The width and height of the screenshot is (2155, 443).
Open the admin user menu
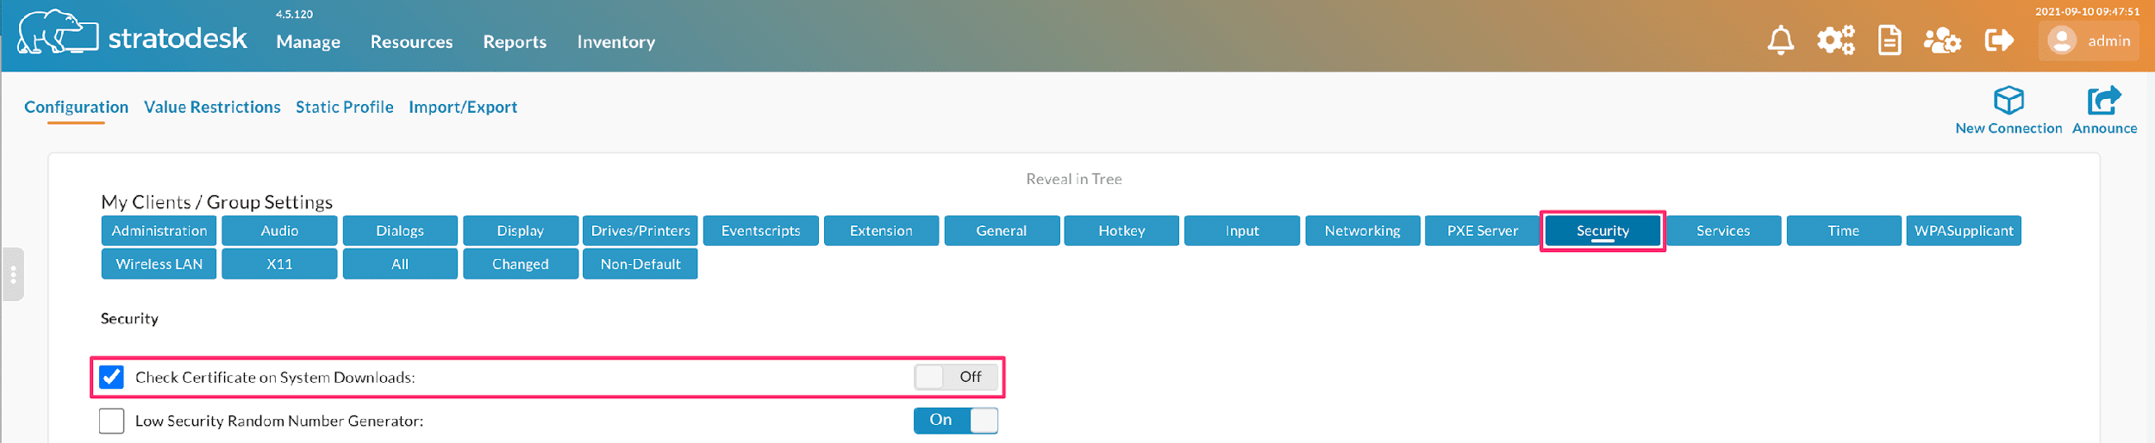(2088, 41)
